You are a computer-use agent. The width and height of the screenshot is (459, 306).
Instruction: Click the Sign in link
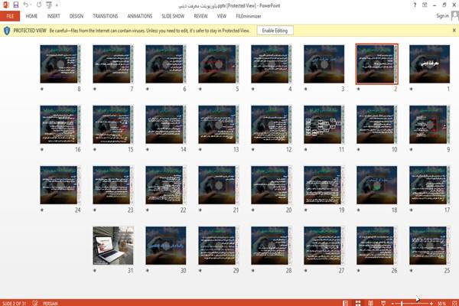(x=442, y=16)
